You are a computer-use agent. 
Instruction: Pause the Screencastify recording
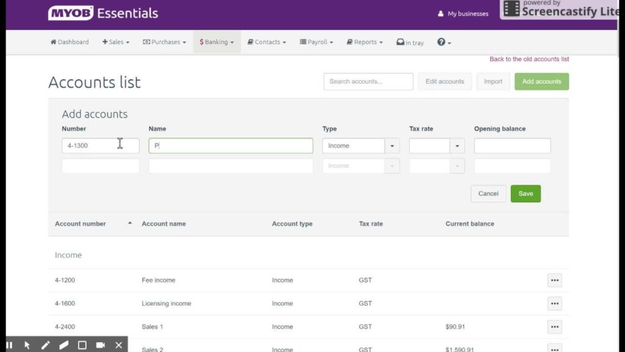click(9, 345)
